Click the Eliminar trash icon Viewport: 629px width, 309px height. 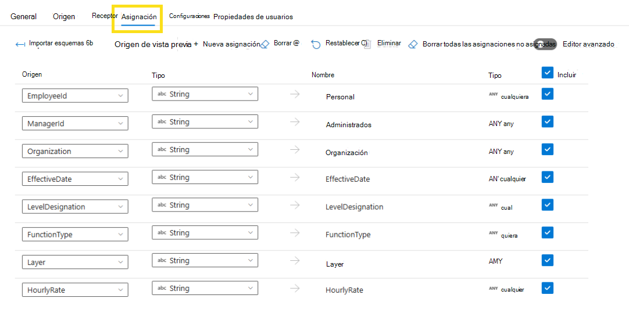tap(367, 44)
